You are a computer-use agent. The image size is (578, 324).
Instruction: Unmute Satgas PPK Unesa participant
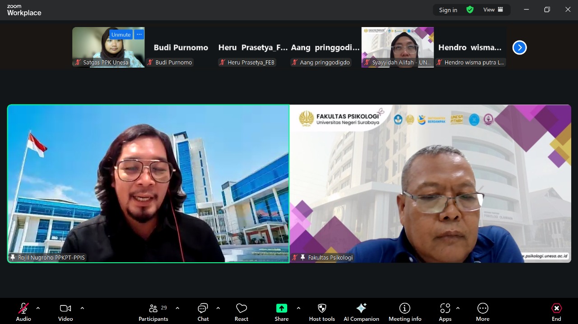[x=121, y=35]
